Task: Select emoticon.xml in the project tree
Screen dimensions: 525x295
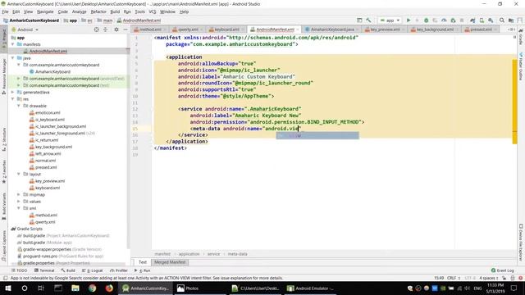Action: tap(45, 113)
